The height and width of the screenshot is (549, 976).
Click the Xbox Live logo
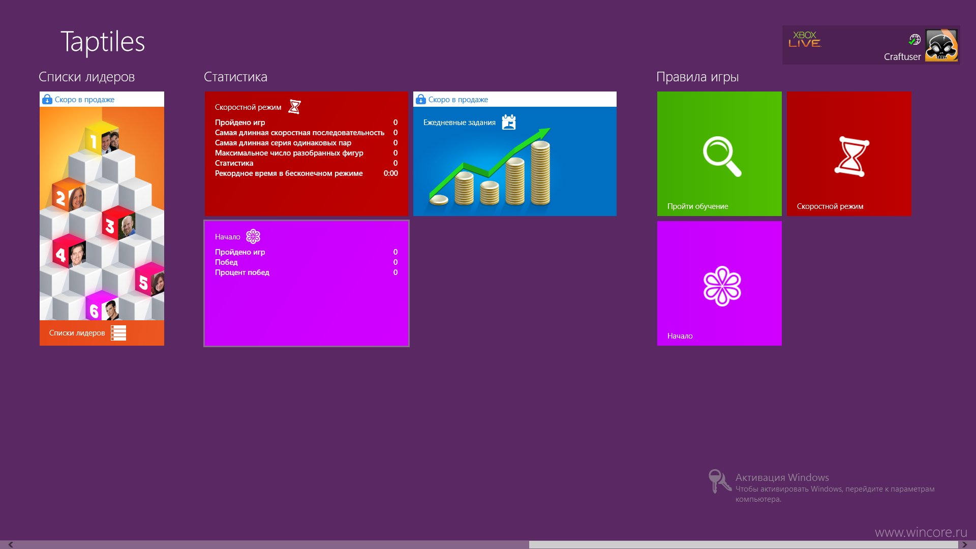tap(805, 39)
